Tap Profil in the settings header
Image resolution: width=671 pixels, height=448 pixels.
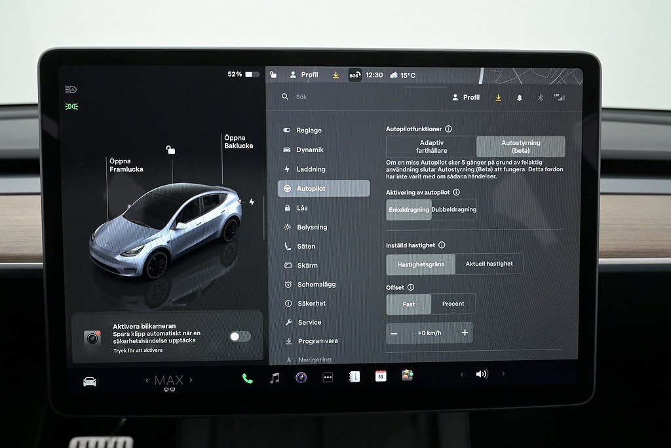(x=466, y=98)
